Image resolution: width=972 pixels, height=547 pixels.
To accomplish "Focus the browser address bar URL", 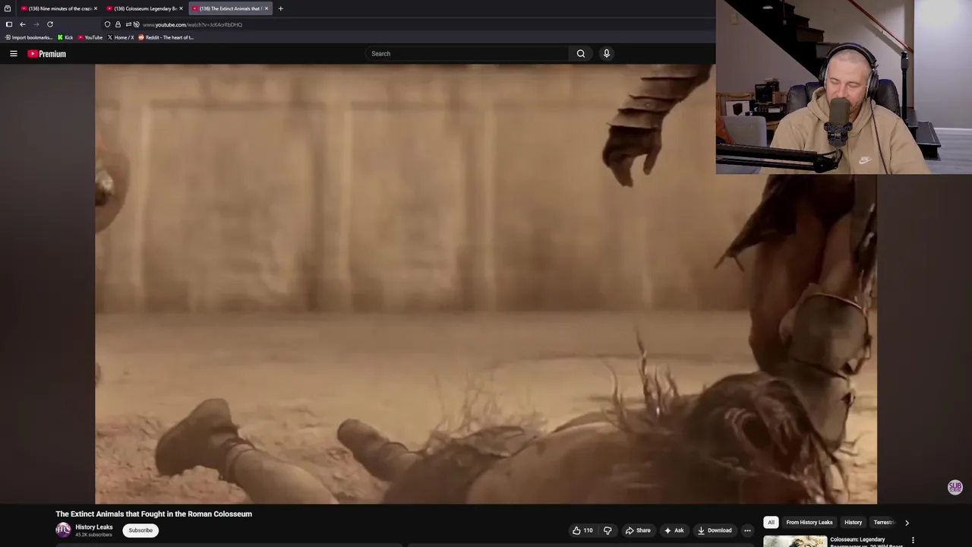I will 192,24.
